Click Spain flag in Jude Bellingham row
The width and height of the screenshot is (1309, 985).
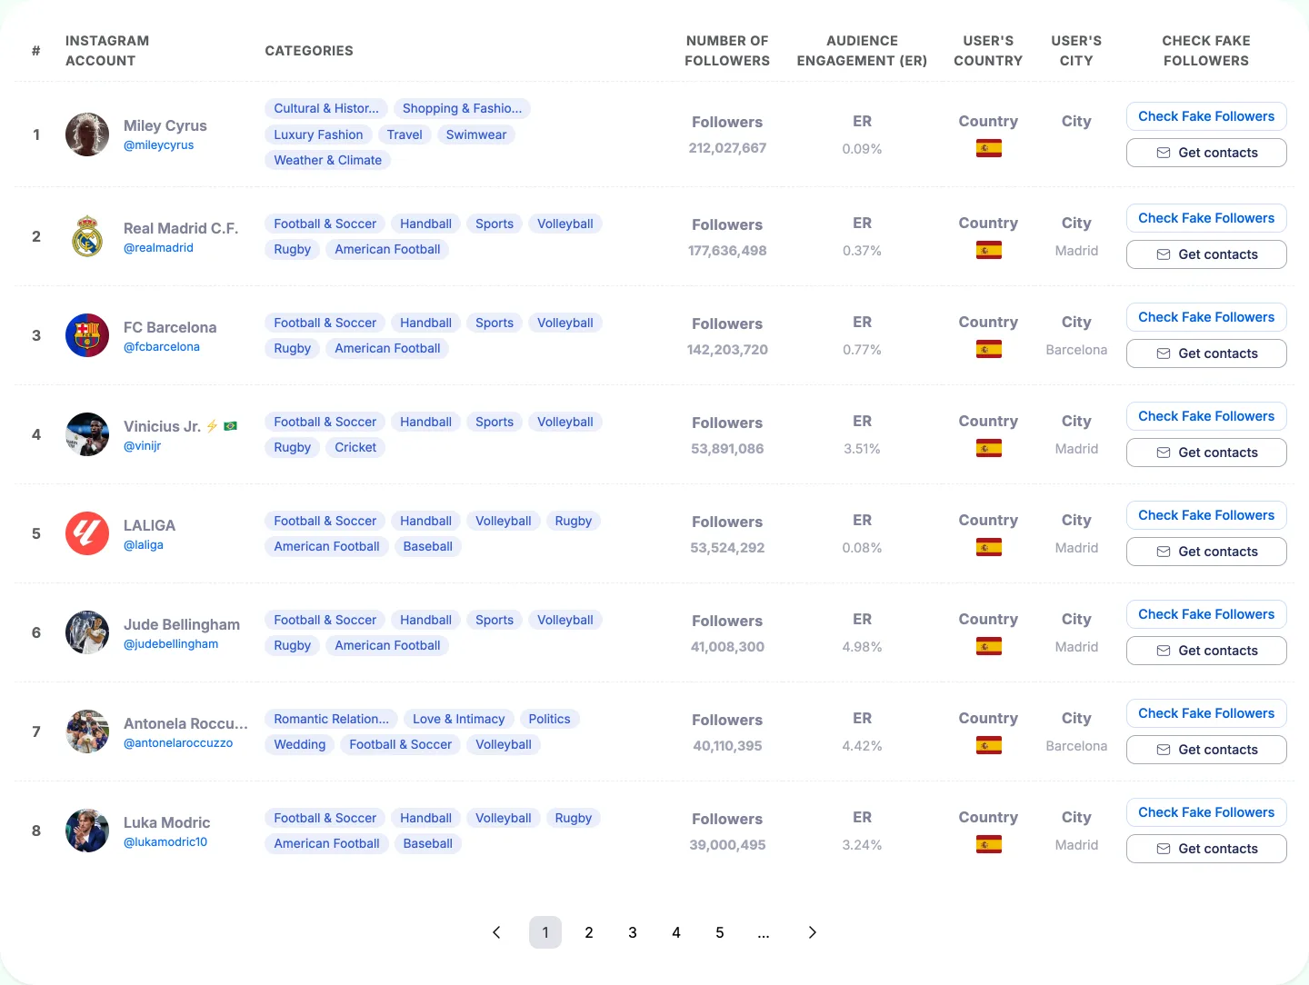988,646
